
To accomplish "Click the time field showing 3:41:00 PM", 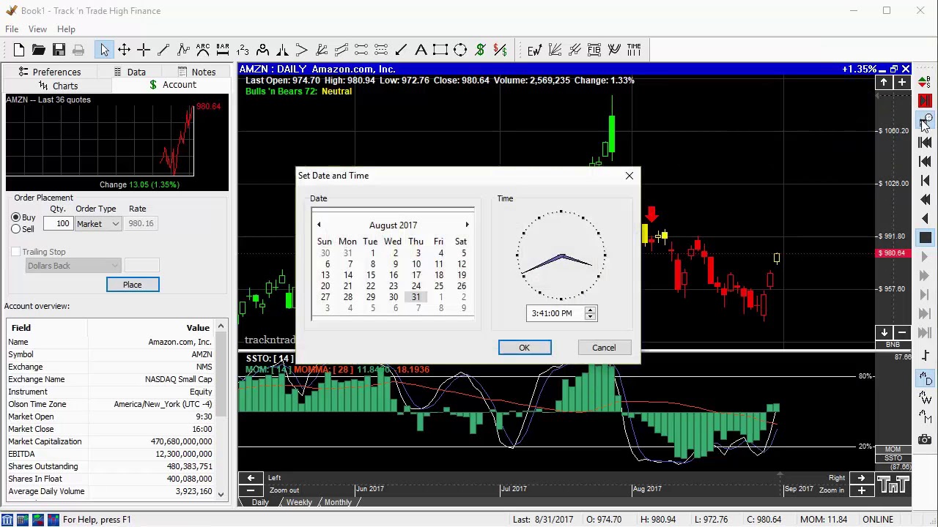I will (x=555, y=313).
